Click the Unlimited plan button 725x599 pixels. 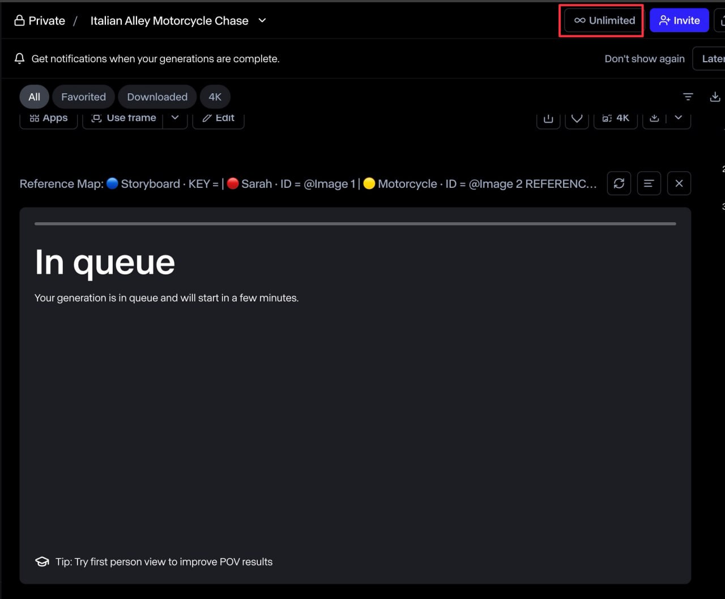coord(604,20)
